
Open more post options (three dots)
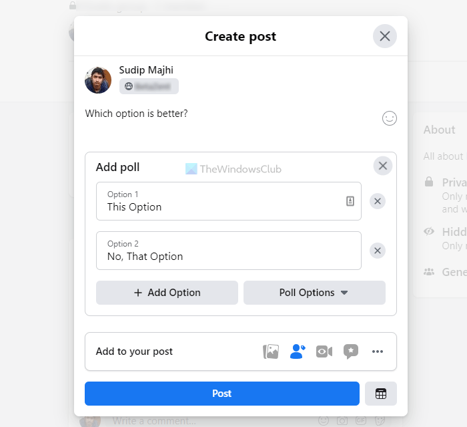click(378, 351)
